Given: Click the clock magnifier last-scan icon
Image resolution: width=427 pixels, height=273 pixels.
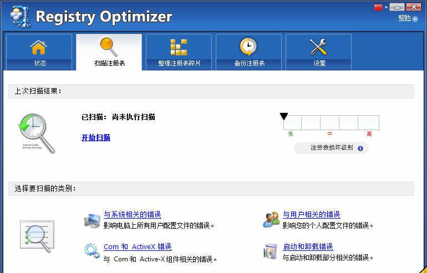Looking at the screenshot, I should pos(37,133).
